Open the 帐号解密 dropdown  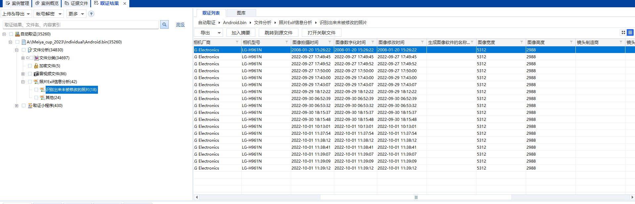point(49,14)
